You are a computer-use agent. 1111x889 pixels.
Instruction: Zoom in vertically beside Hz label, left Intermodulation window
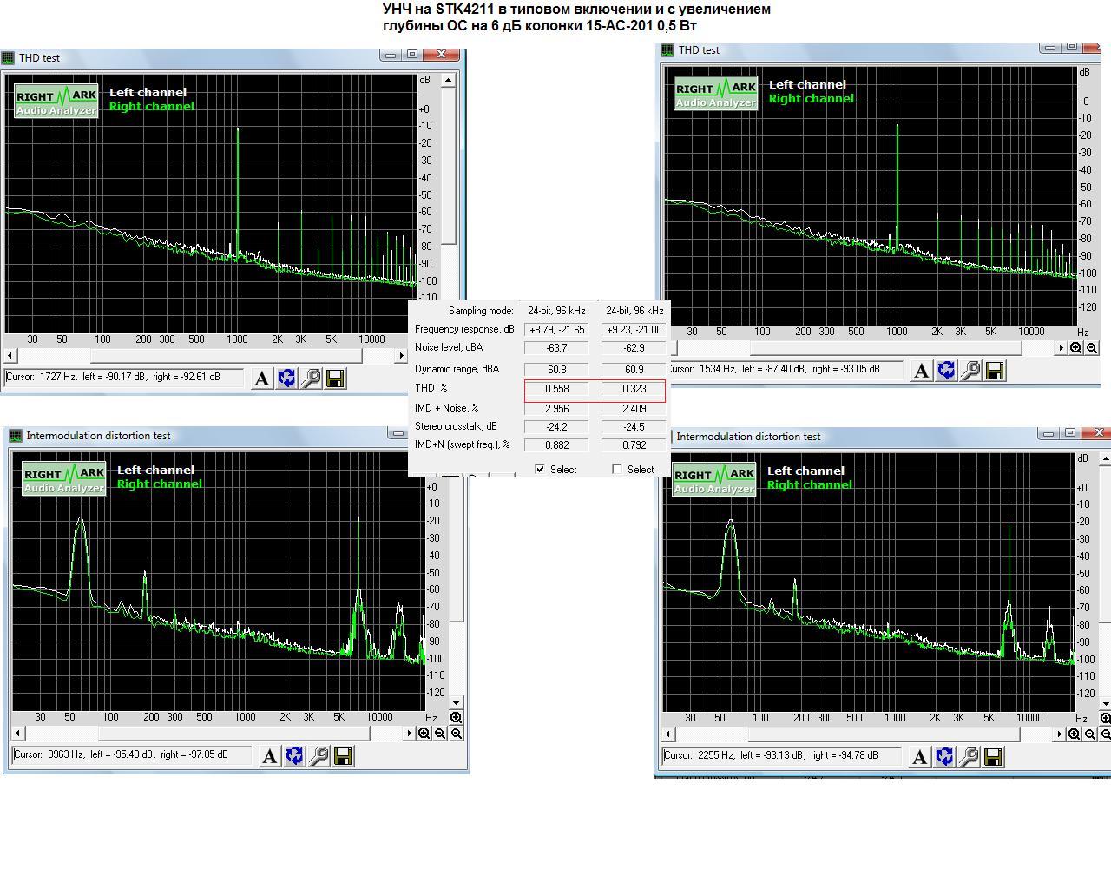[456, 718]
